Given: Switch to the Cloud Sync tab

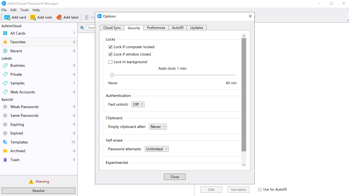Looking at the screenshot, I should [112, 27].
